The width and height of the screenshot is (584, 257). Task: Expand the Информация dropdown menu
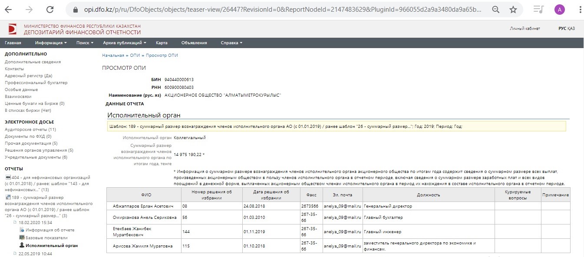pyautogui.click(x=51, y=43)
